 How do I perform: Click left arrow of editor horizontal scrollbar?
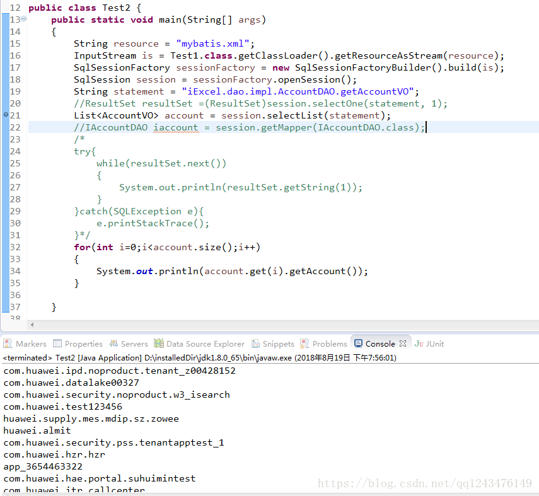[x=32, y=325]
